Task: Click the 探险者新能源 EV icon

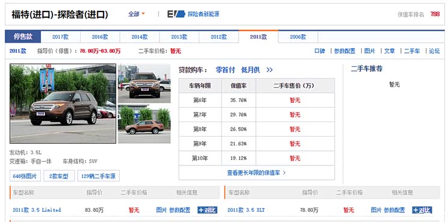Action: [x=176, y=14]
